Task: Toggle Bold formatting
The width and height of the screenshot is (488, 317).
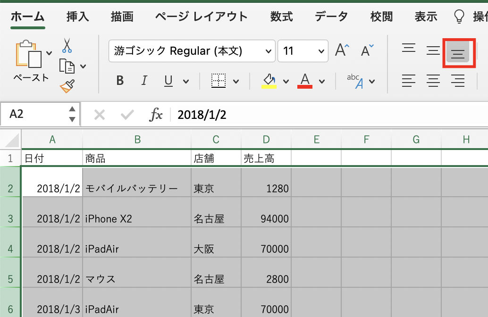Action: (120, 81)
